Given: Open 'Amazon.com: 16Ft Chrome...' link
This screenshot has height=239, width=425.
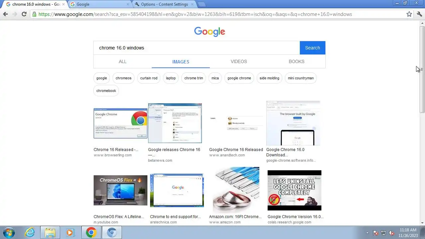Looking at the screenshot, I should (x=235, y=217).
